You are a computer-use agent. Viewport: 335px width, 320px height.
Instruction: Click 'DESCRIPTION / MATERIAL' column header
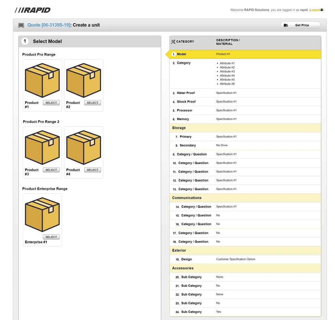[228, 42]
